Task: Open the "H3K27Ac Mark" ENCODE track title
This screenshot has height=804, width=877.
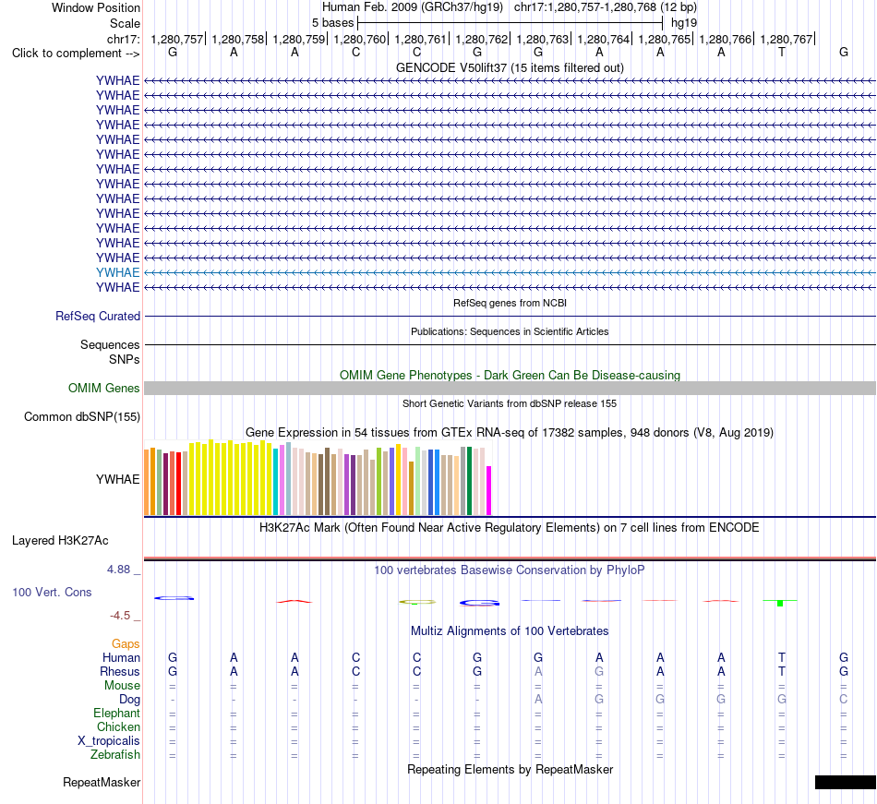Action: click(510, 528)
